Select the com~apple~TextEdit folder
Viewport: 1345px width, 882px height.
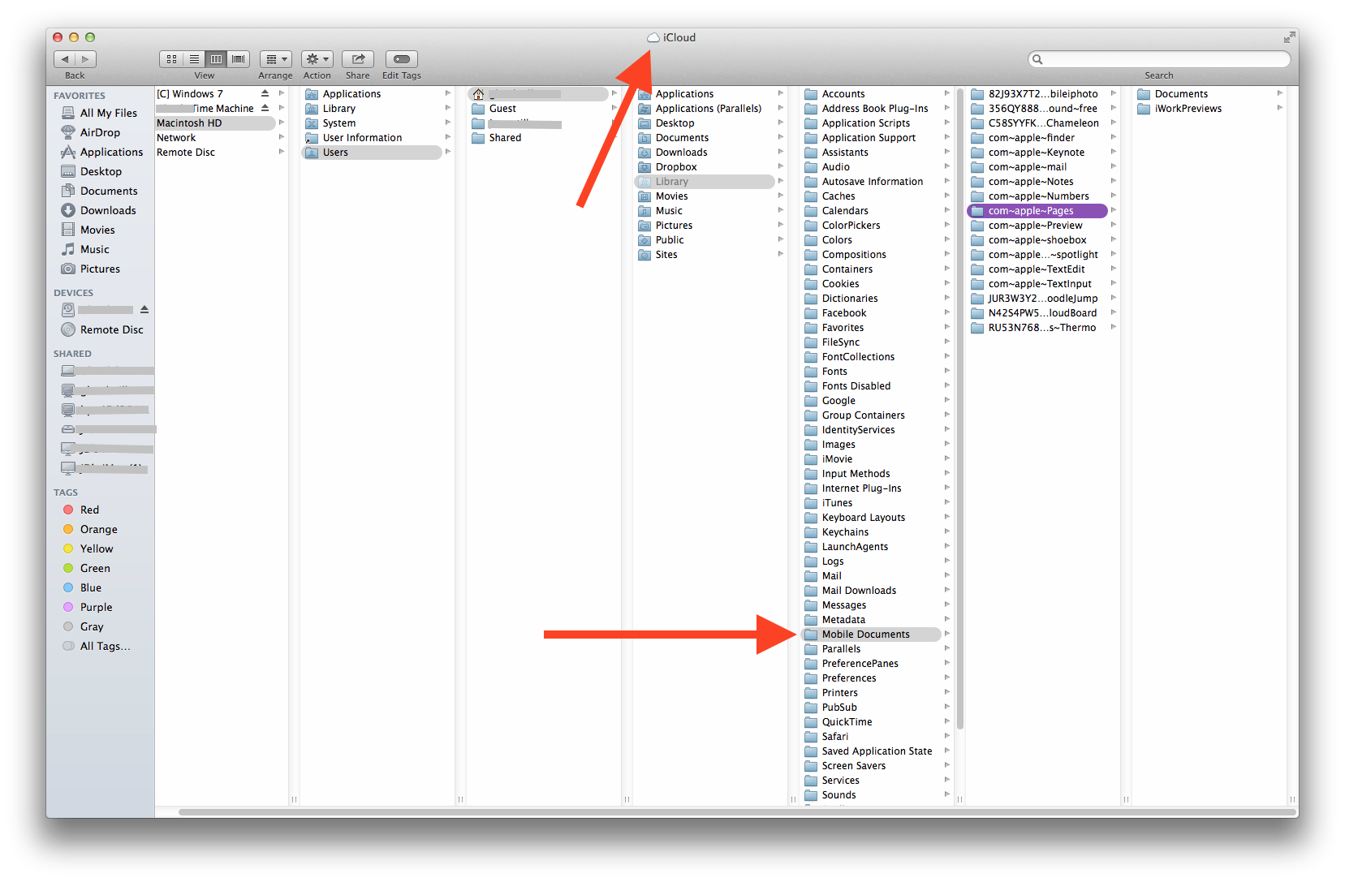pyautogui.click(x=1036, y=269)
